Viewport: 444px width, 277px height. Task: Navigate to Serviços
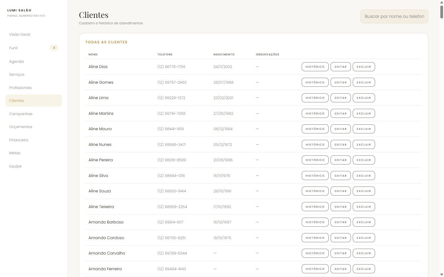(34, 74)
